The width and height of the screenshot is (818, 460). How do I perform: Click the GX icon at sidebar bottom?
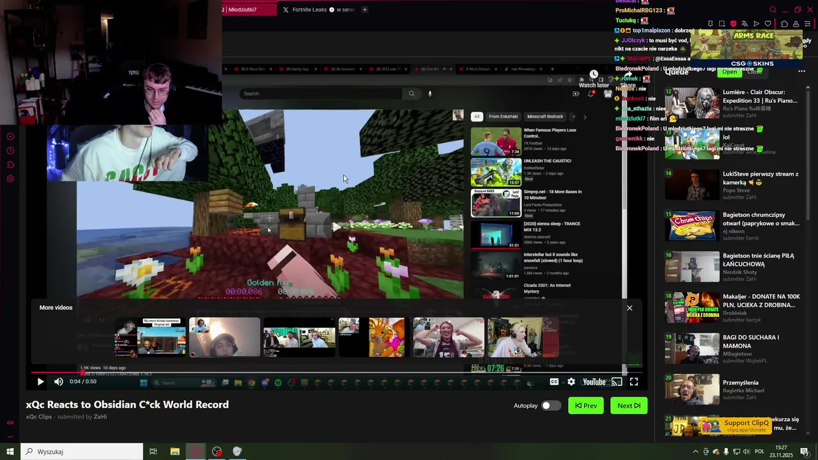pos(10,422)
